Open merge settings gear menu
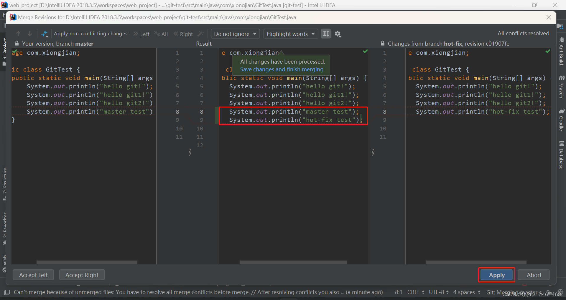This screenshot has height=300, width=566. click(338, 34)
